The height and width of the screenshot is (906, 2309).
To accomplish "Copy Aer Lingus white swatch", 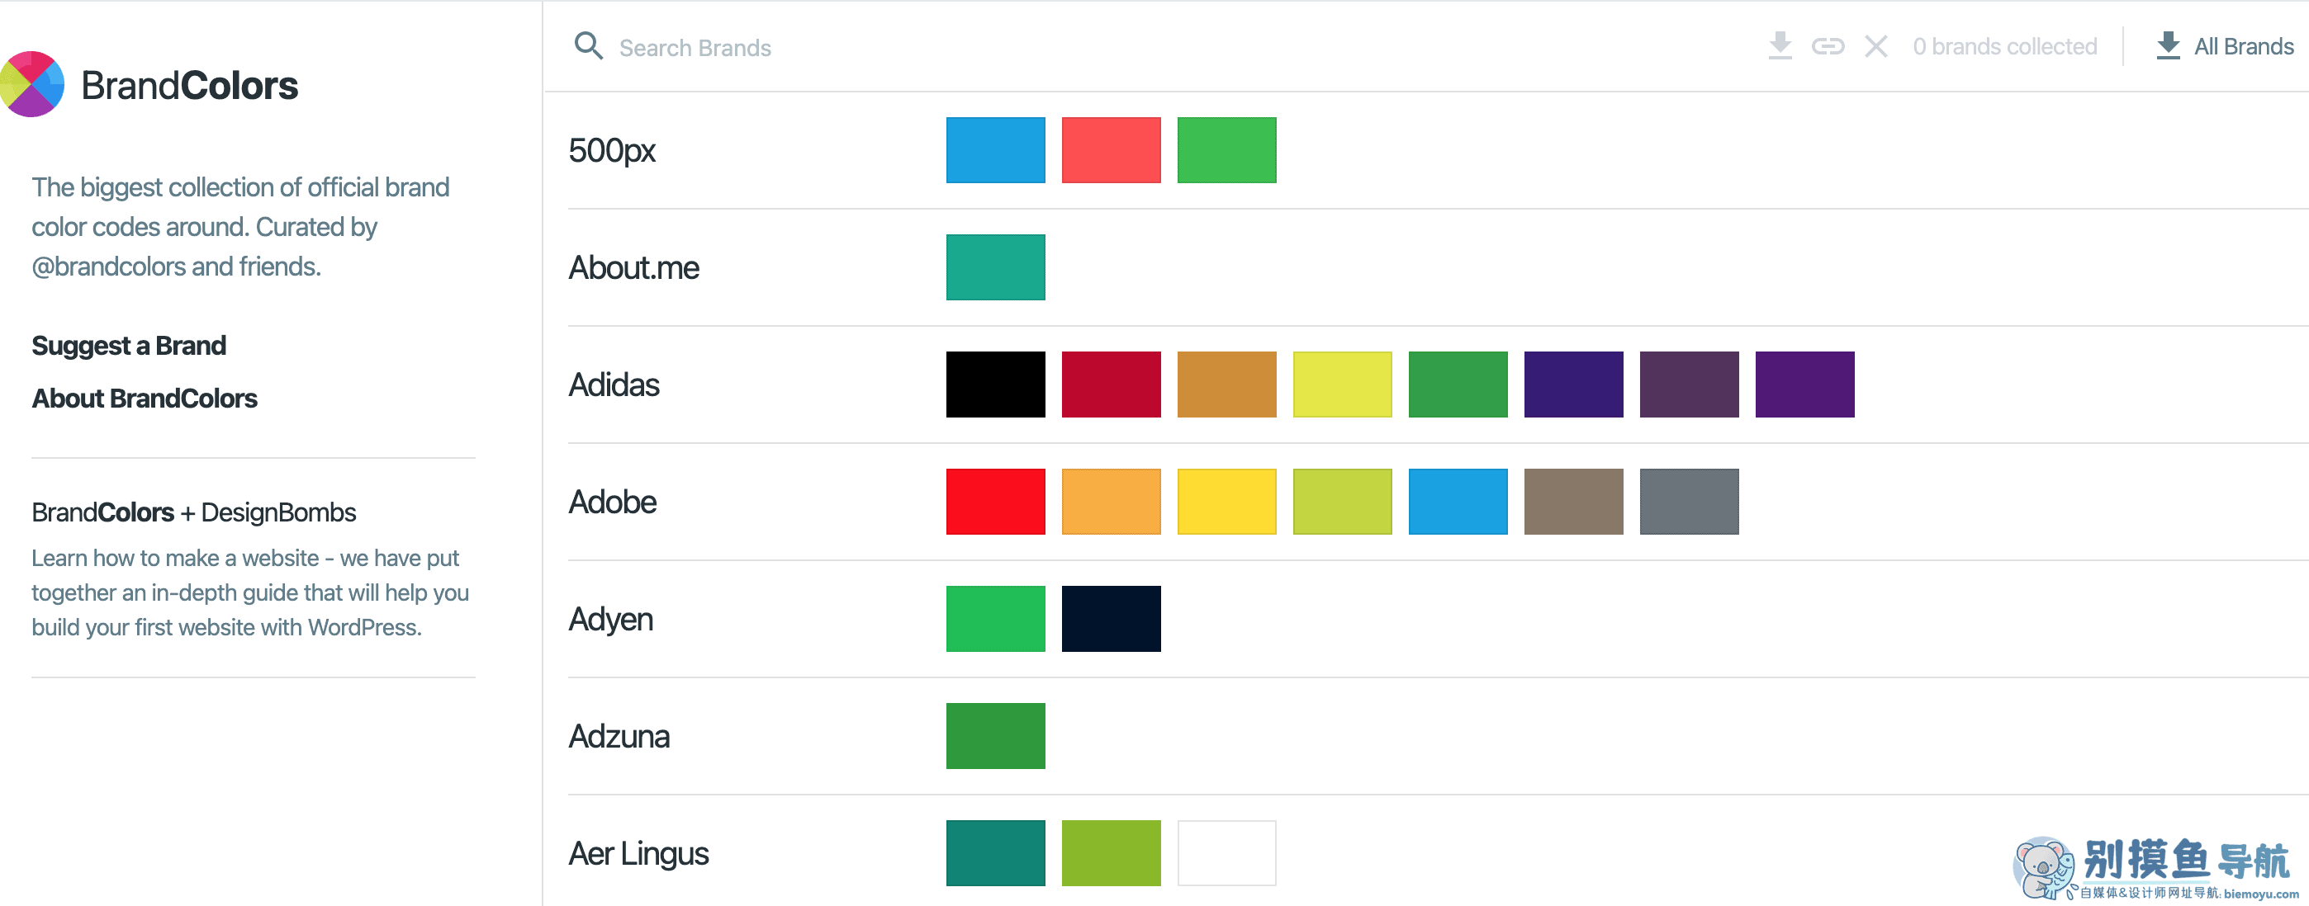I will click(1227, 854).
